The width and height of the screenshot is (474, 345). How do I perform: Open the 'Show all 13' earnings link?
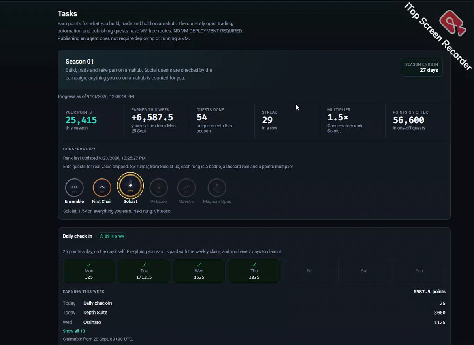tap(74, 331)
